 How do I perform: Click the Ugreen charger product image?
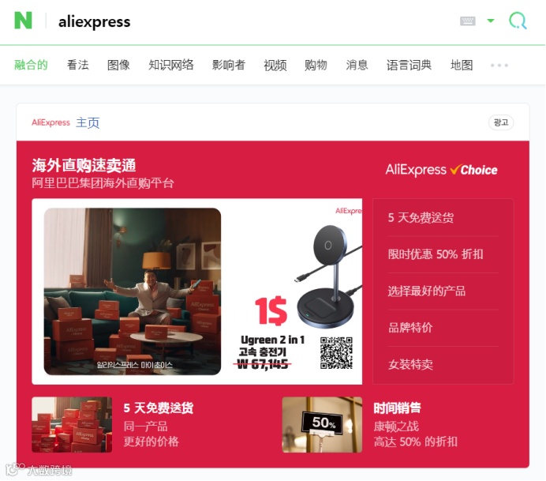click(x=329, y=276)
